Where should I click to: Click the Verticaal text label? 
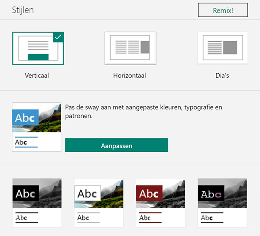pos(37,75)
